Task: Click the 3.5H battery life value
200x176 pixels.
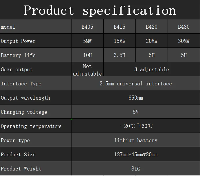Action: pyautogui.click(x=119, y=55)
